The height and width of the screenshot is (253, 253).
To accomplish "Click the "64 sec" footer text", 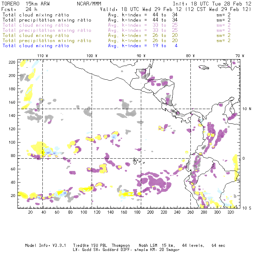I will 218,245.
